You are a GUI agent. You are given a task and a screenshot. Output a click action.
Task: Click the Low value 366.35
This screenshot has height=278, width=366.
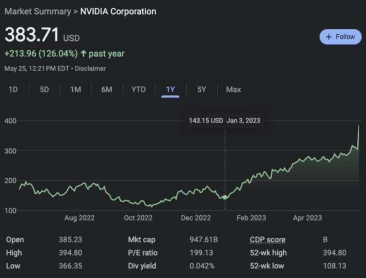[70, 266]
